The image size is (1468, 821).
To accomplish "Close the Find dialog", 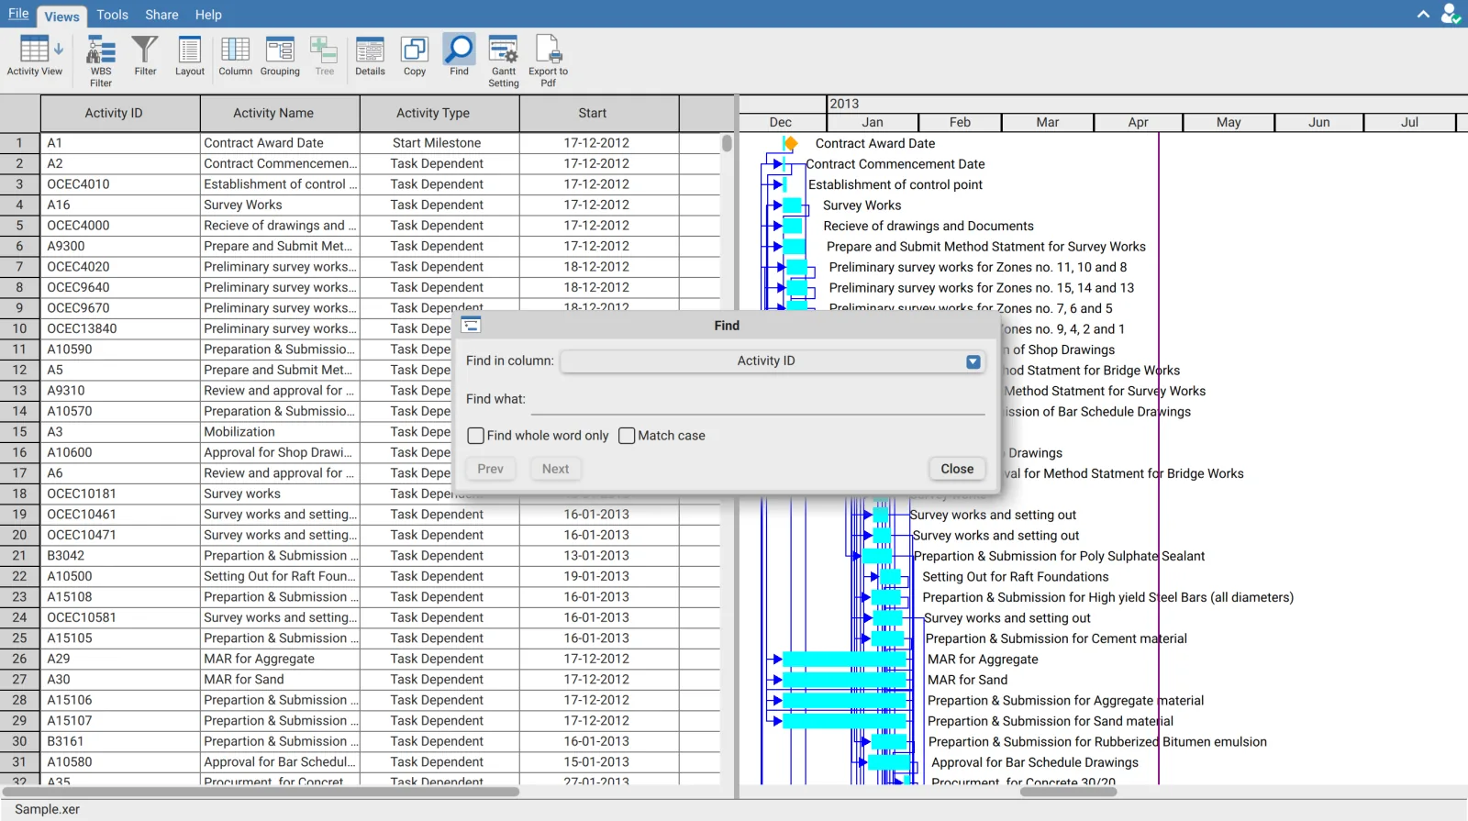I will point(957,469).
